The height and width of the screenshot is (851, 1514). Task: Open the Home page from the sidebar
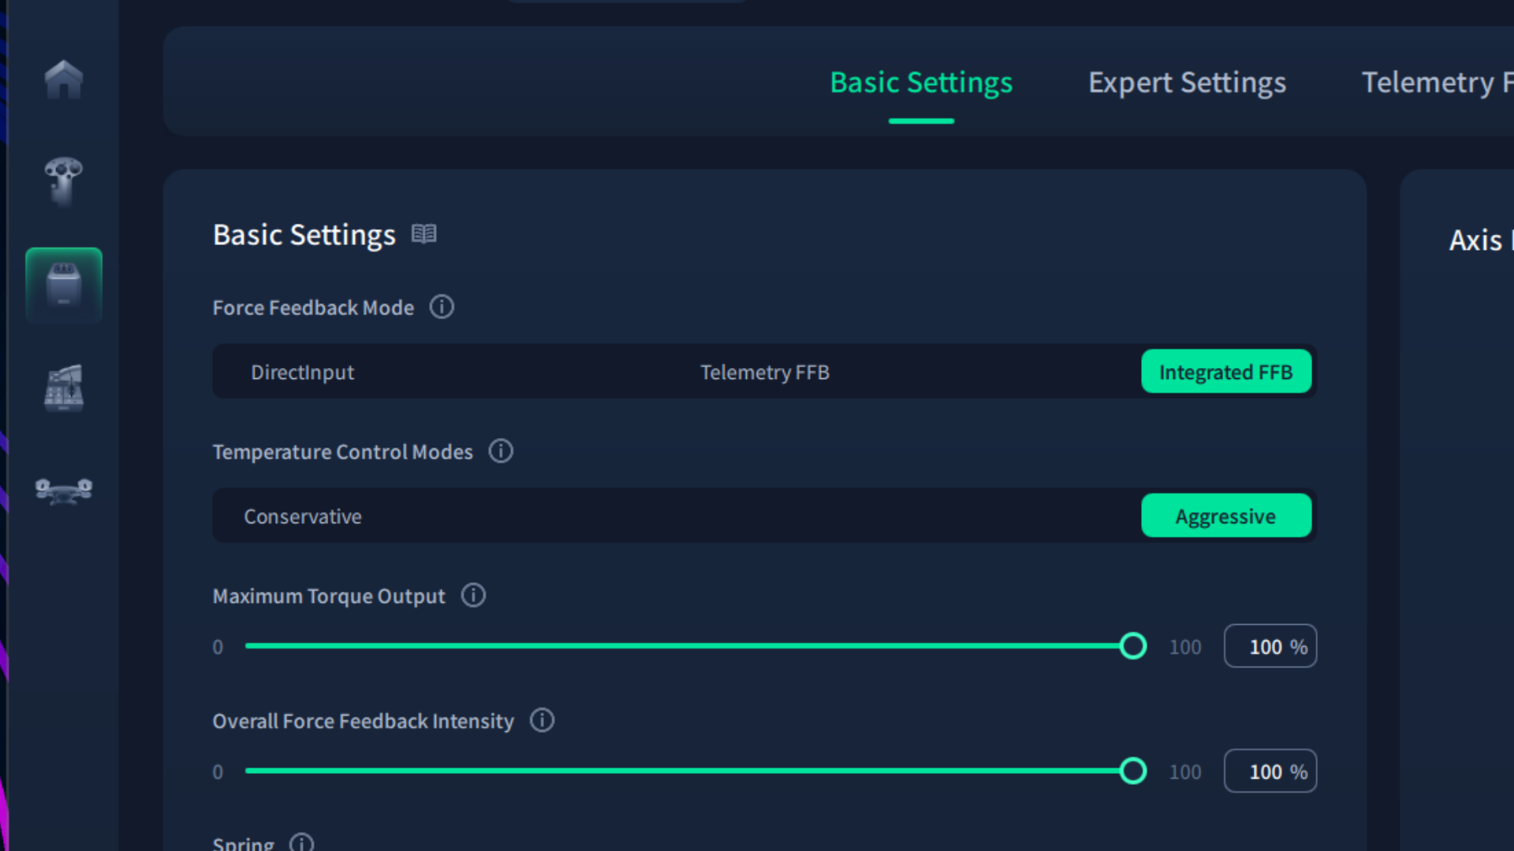(x=63, y=79)
